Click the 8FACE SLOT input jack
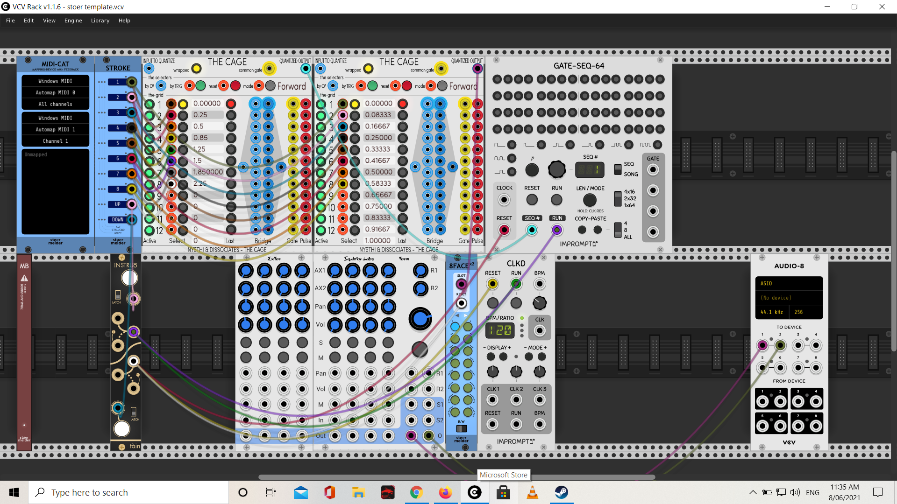 tap(461, 284)
